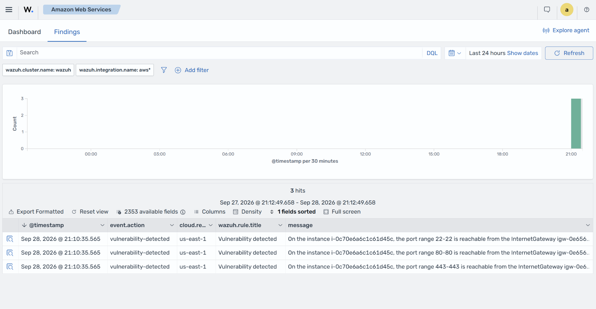Click the green histogram bar at 21:00
This screenshot has width=596, height=309.
[576, 124]
